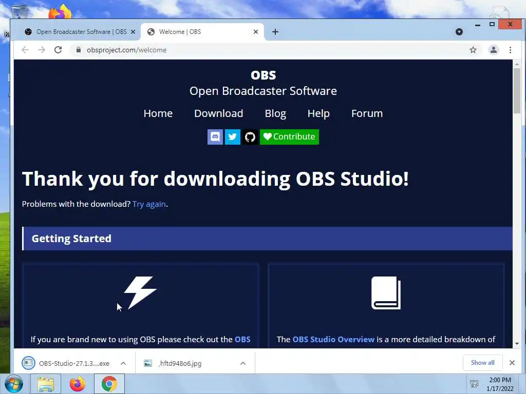Click the Chrome taskbar icon
The width and height of the screenshot is (526, 394).
(109, 384)
